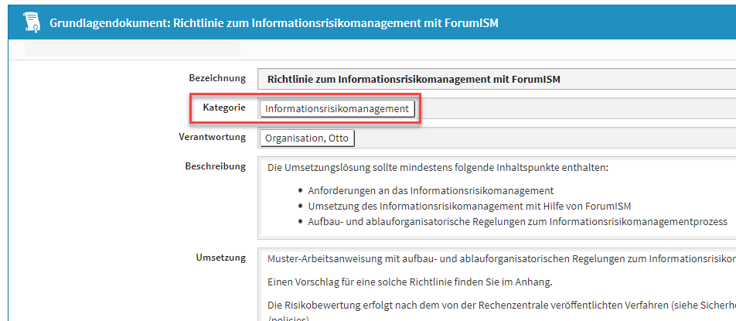
Task: Click into the Bezeichnung text field
Action: coord(495,79)
